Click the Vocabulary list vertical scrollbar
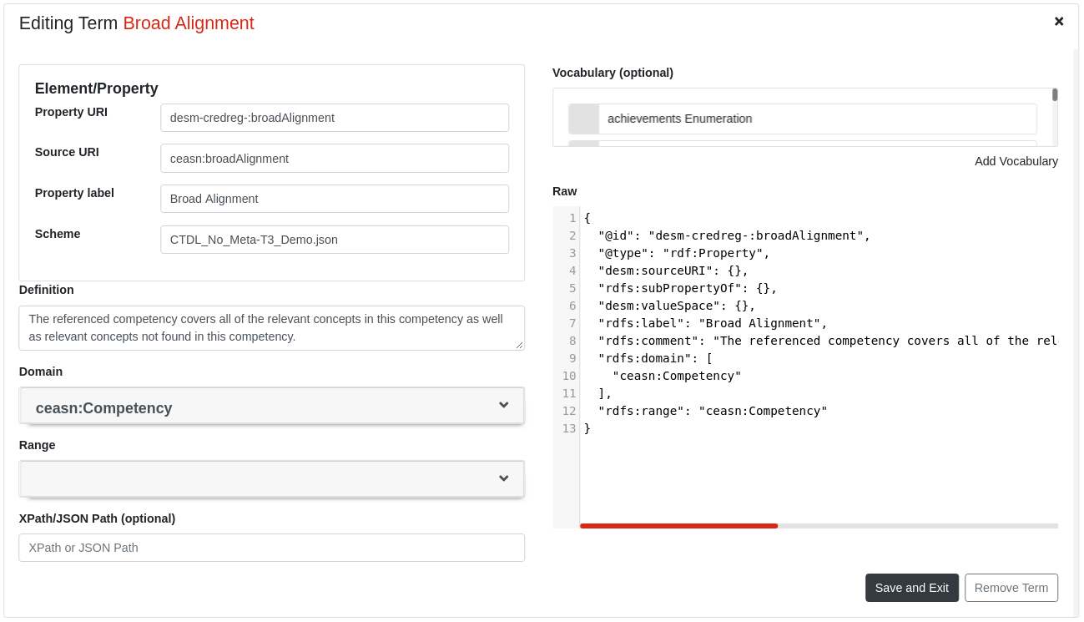The width and height of the screenshot is (1084, 622). pyautogui.click(x=1055, y=95)
